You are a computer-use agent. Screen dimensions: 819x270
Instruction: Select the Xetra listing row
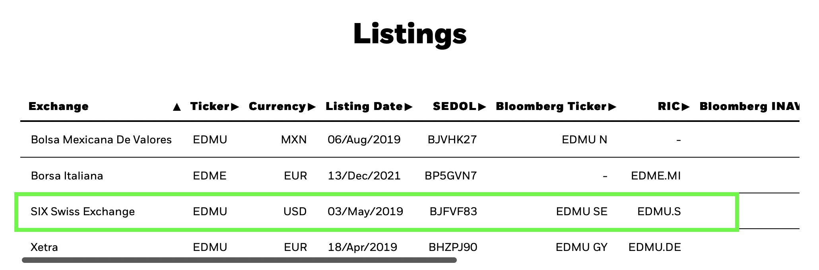click(410, 247)
